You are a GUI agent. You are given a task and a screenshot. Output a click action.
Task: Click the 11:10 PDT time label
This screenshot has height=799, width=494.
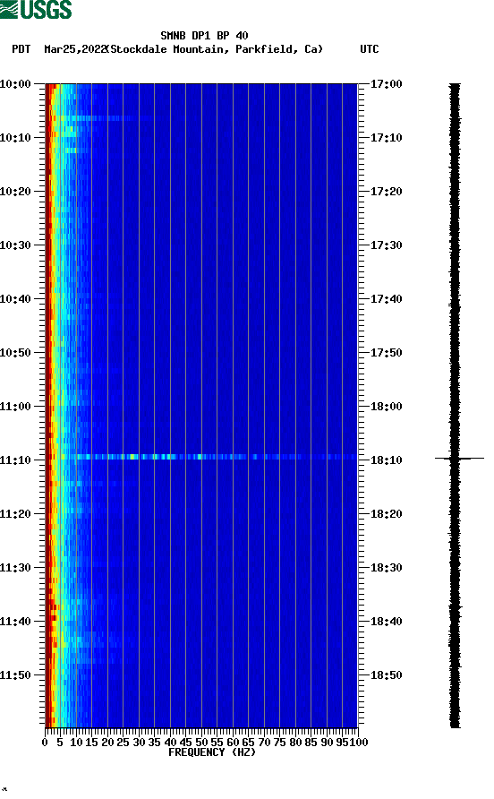(x=15, y=460)
